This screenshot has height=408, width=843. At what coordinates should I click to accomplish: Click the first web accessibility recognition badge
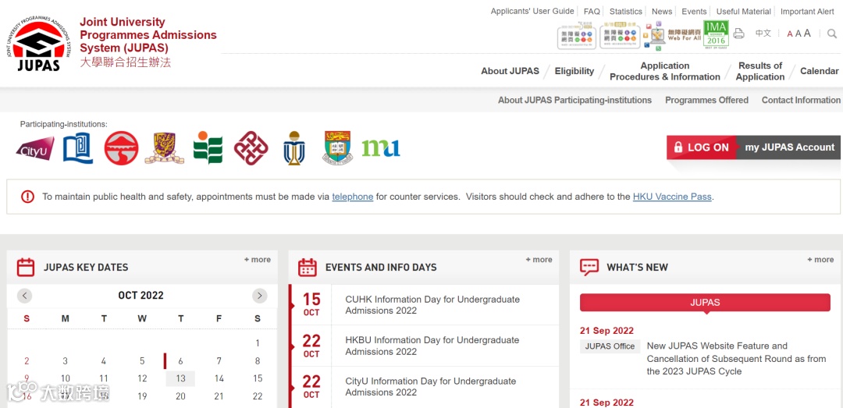576,35
